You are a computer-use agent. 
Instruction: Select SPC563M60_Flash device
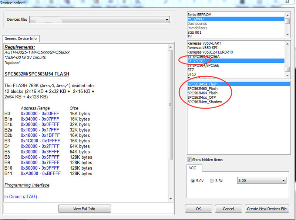(239, 88)
